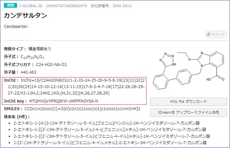This screenshot has width=230, height=148.
Task: Create the JDreamIII upload file
Action: point(188,112)
